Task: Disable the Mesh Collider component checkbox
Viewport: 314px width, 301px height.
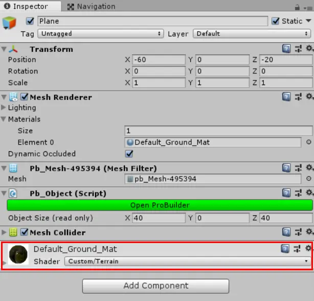Action: [24, 232]
